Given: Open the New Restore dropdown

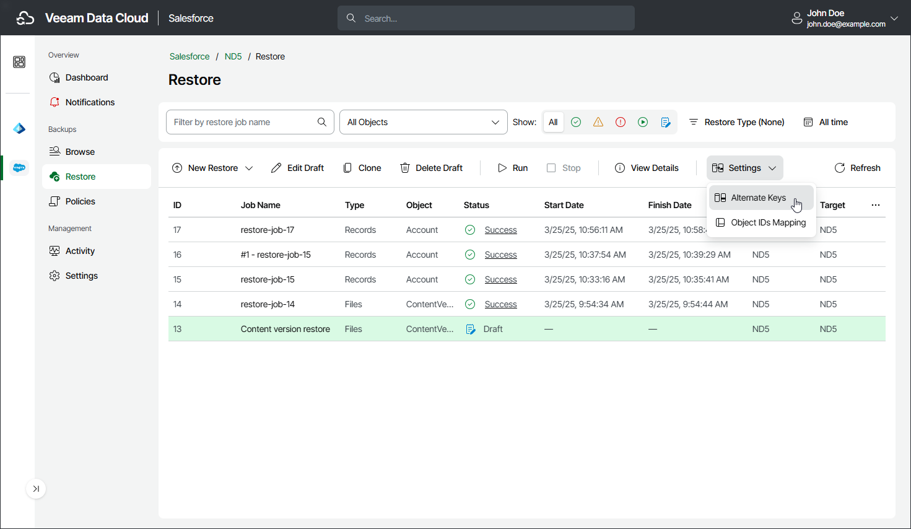Looking at the screenshot, I should (212, 168).
